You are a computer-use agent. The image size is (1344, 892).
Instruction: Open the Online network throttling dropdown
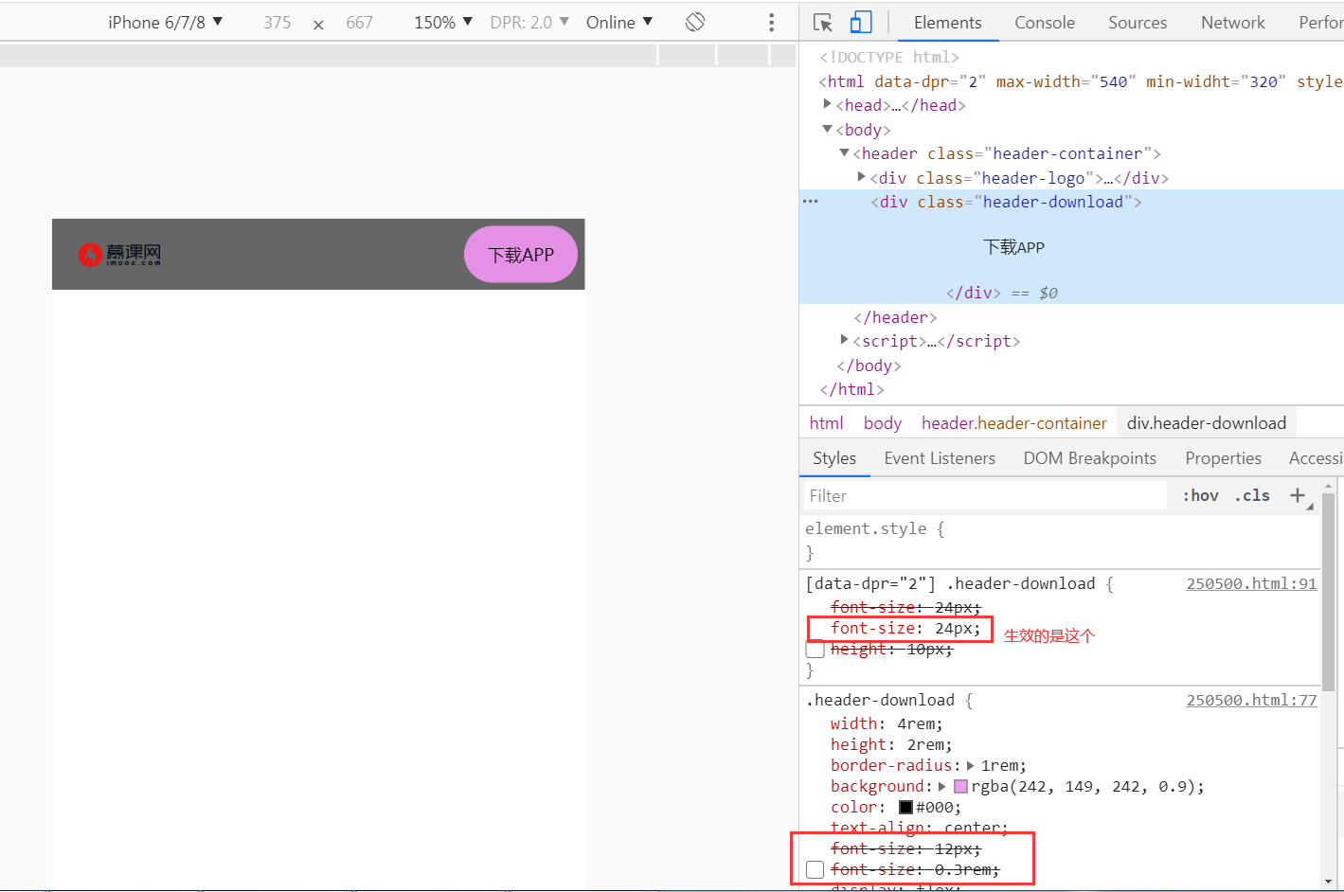[x=619, y=22]
